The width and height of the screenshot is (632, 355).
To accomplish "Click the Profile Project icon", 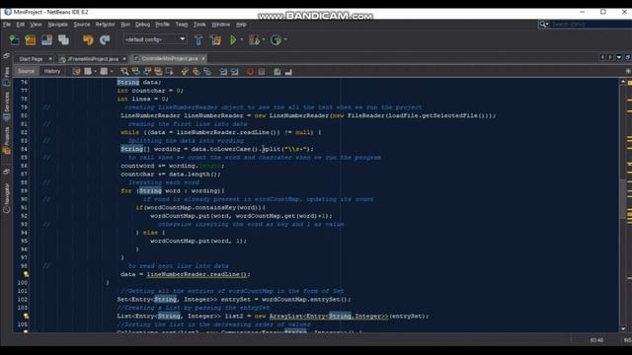I will (x=276, y=39).
